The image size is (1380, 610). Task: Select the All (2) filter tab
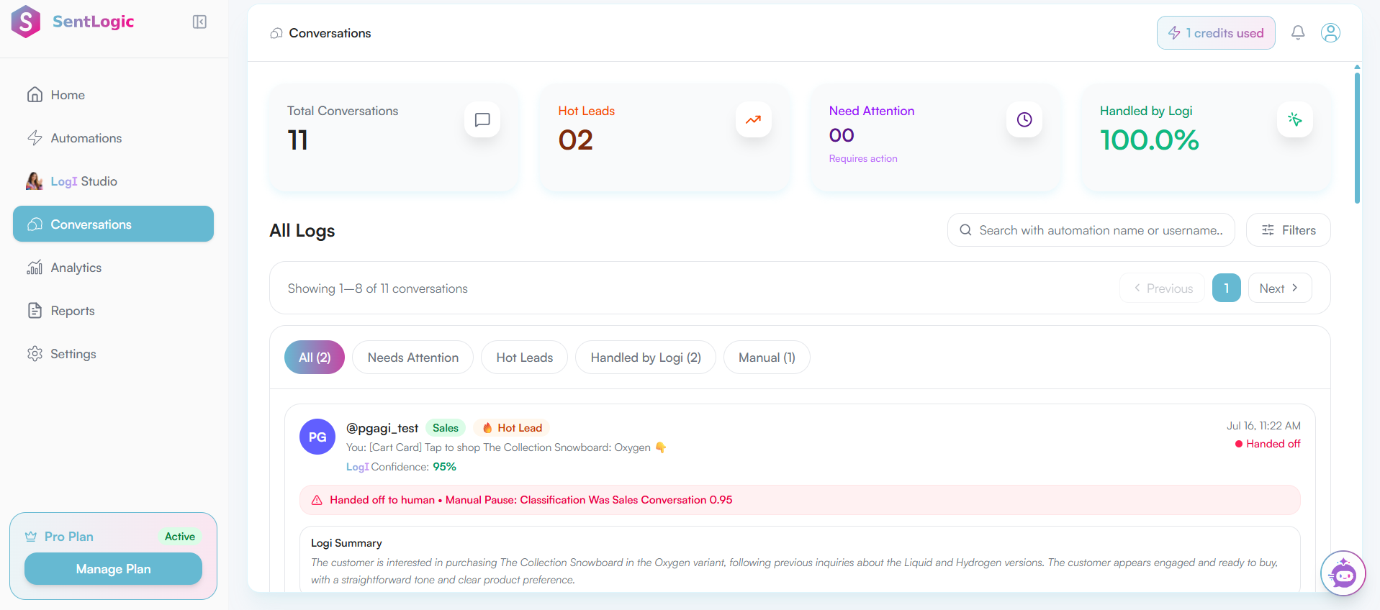[x=315, y=358]
